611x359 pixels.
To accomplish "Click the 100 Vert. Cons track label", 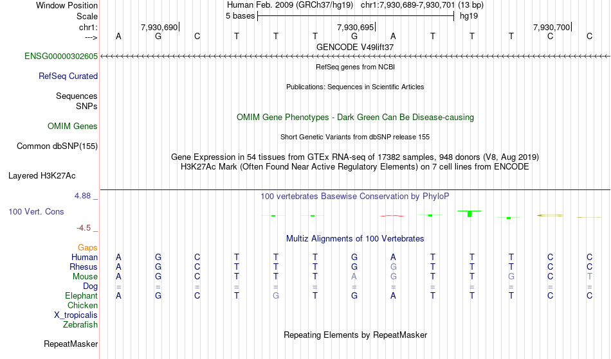I will click(36, 211).
